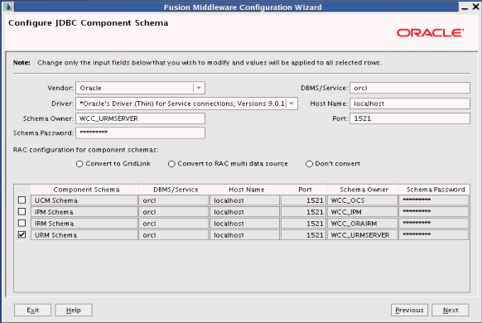The image size is (482, 323).
Task: Click the Host Name input field
Action: pos(410,104)
